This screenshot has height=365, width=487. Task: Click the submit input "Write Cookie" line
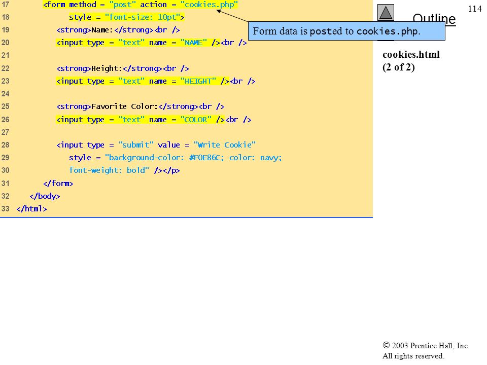[156, 145]
